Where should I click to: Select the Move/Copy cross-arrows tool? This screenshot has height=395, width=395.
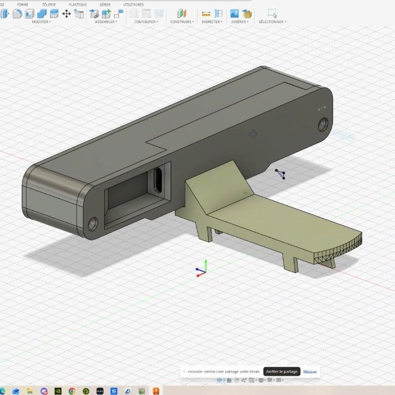point(66,14)
